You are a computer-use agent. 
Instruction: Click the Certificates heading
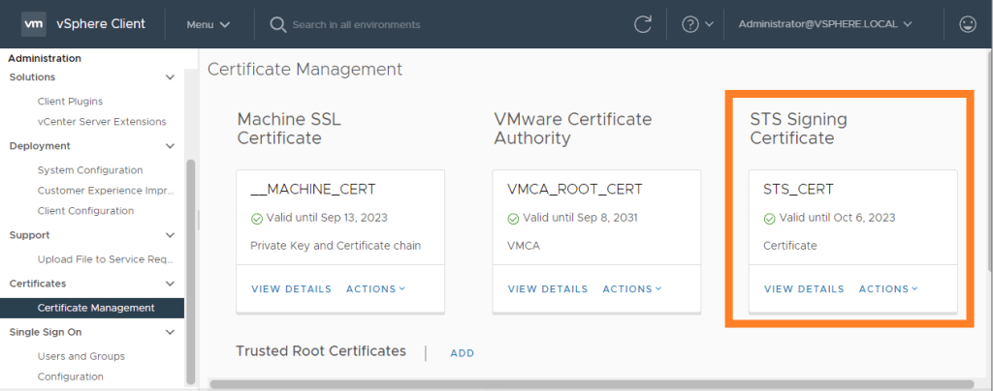[38, 284]
